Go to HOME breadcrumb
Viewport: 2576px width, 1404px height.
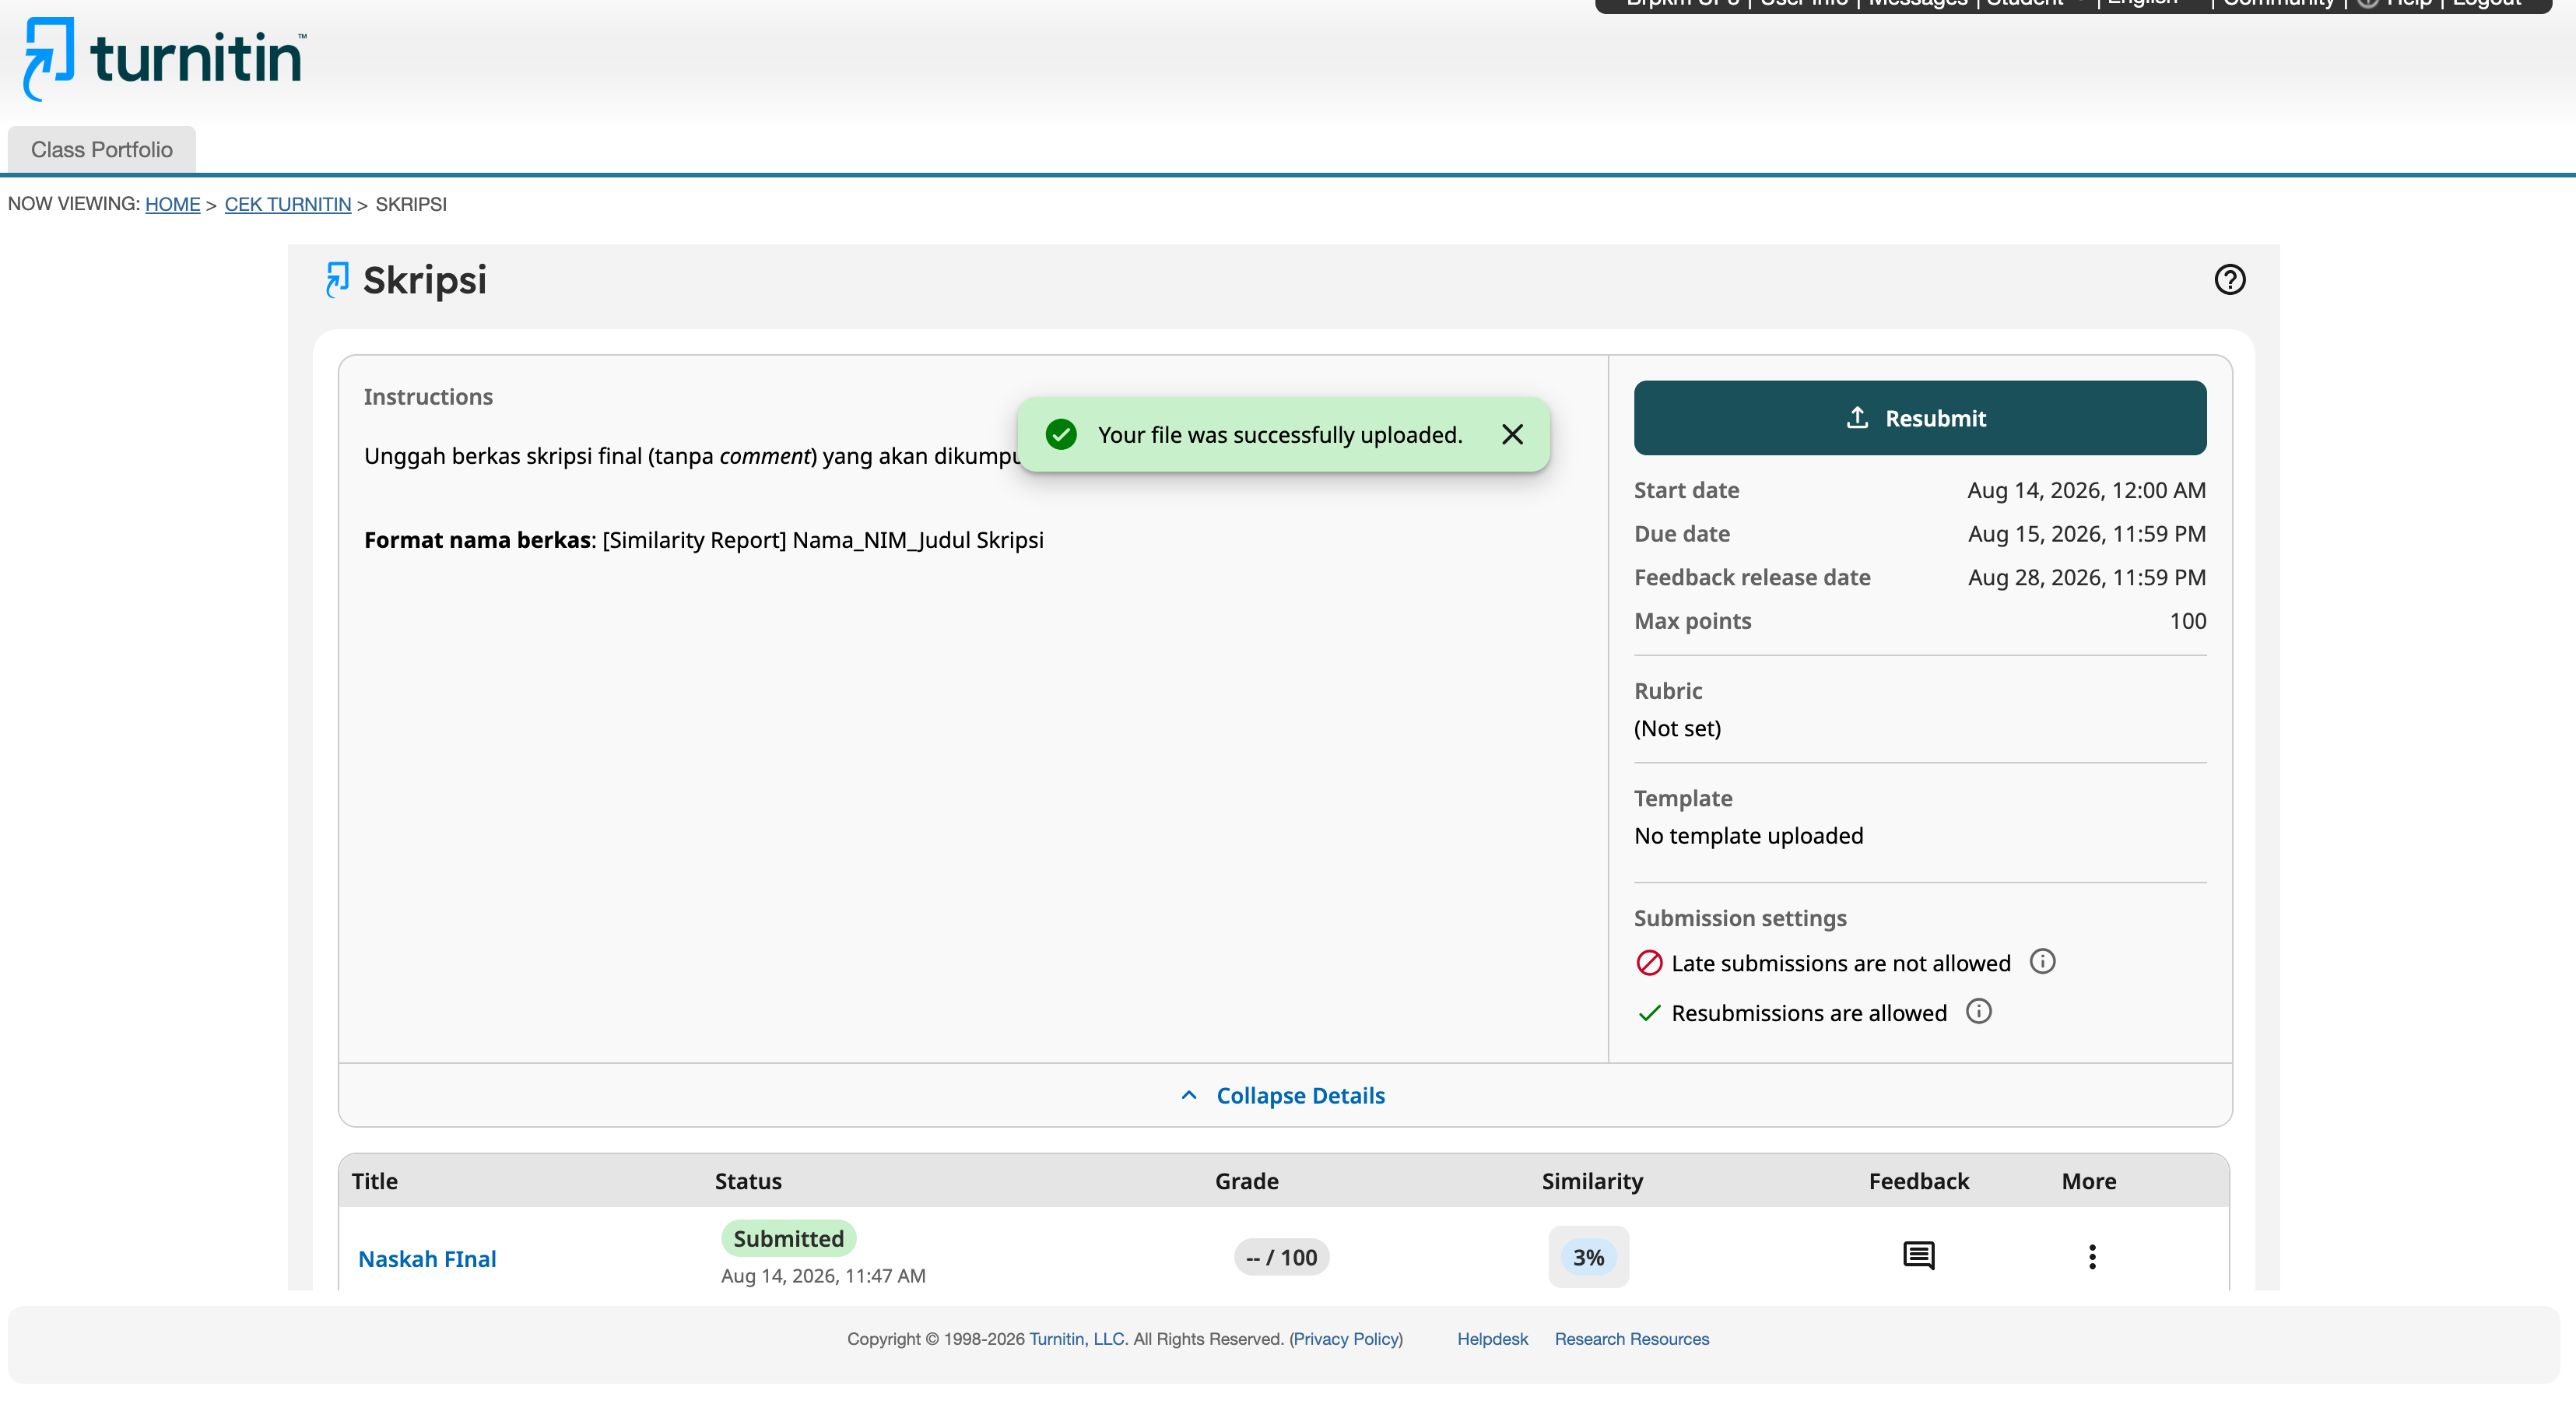(x=172, y=204)
